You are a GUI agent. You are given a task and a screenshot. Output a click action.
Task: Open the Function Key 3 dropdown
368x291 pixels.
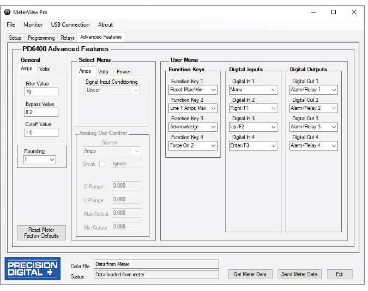tap(192, 127)
